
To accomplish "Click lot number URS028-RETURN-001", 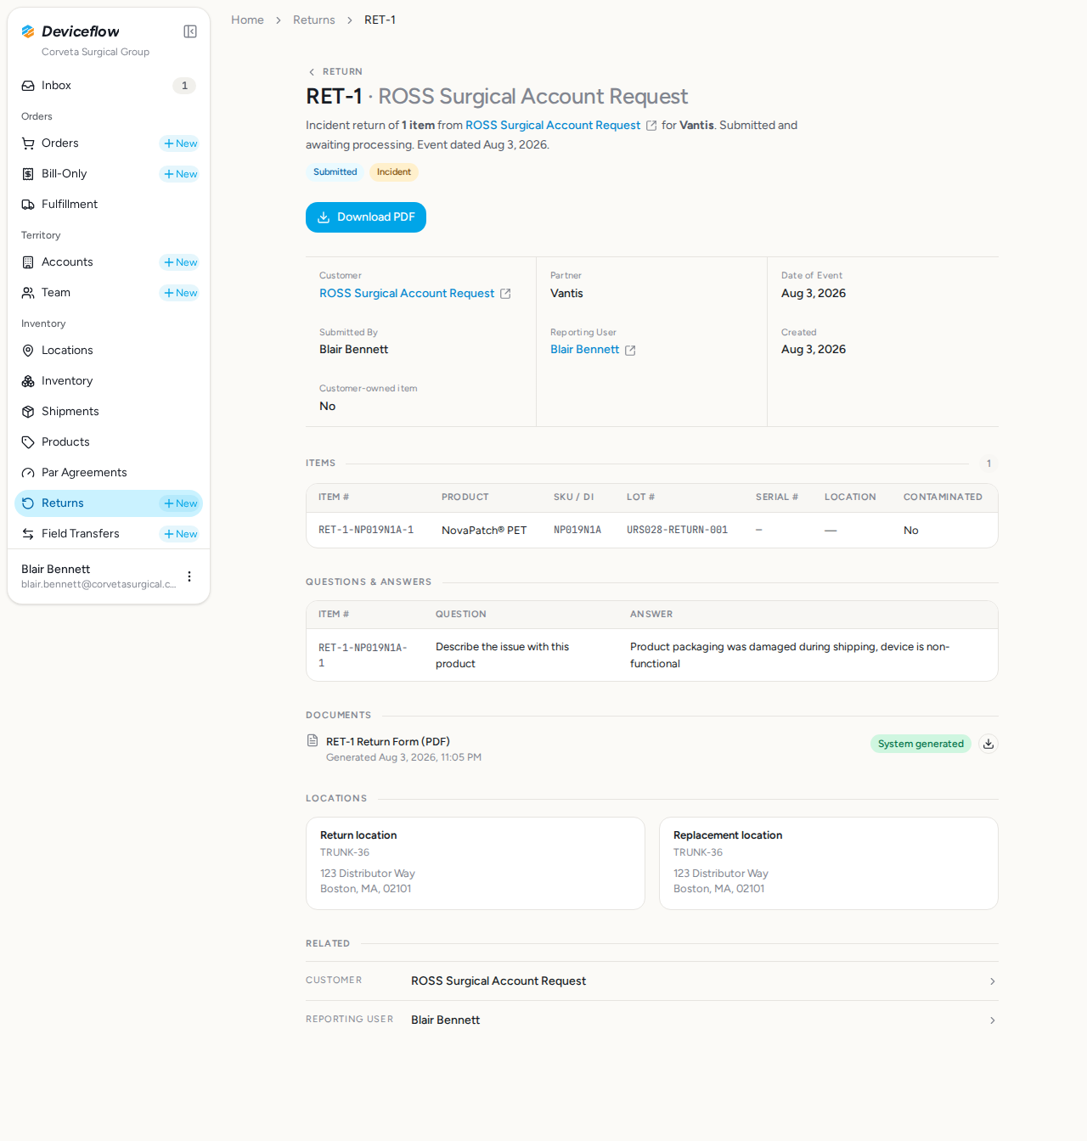I will pyautogui.click(x=677, y=530).
